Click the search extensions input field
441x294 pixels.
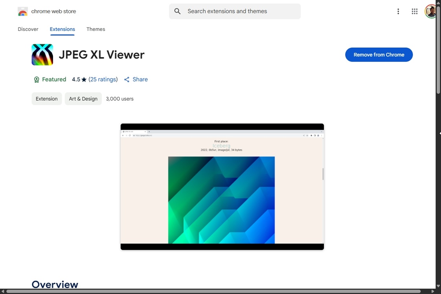click(235, 11)
